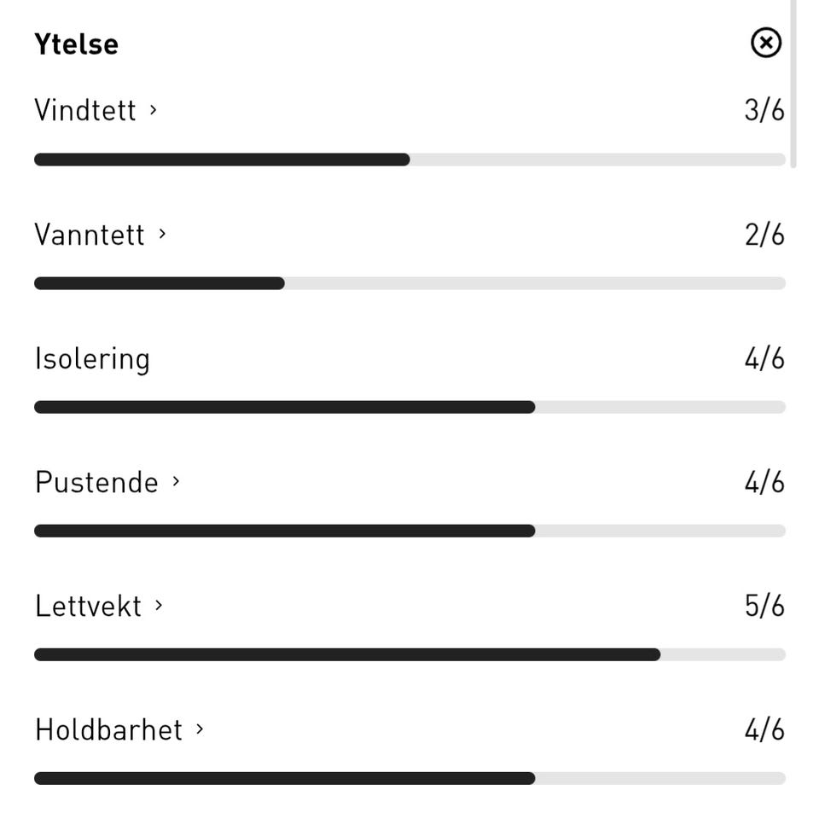Screen dimensions: 819x819
Task: Click the panel's vertical scrollbar
Action: click(793, 85)
